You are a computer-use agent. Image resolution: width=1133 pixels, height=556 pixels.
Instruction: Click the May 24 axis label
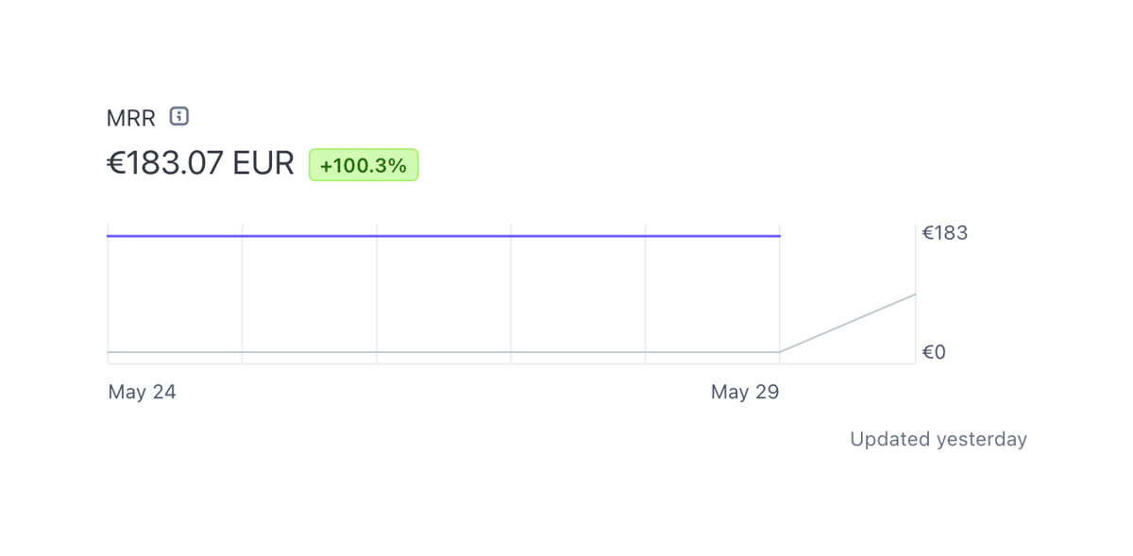click(142, 392)
